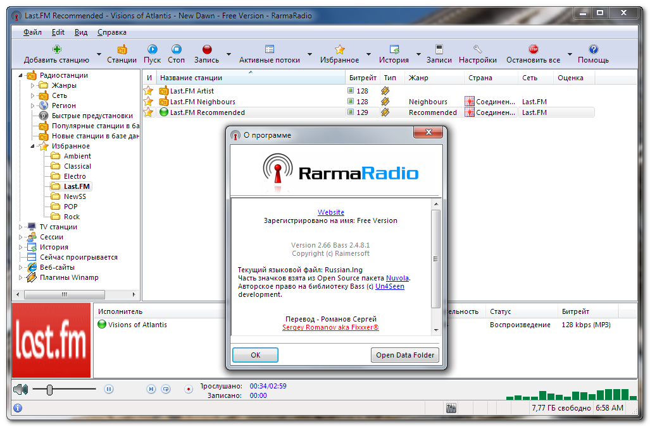Image resolution: width=650 pixels, height=427 pixels.
Task: Expand the Регион tree node
Action: pyautogui.click(x=32, y=105)
